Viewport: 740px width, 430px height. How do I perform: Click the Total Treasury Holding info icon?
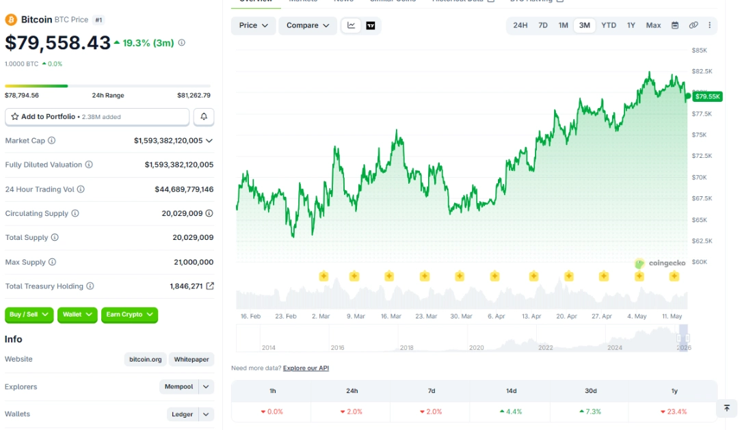click(90, 286)
